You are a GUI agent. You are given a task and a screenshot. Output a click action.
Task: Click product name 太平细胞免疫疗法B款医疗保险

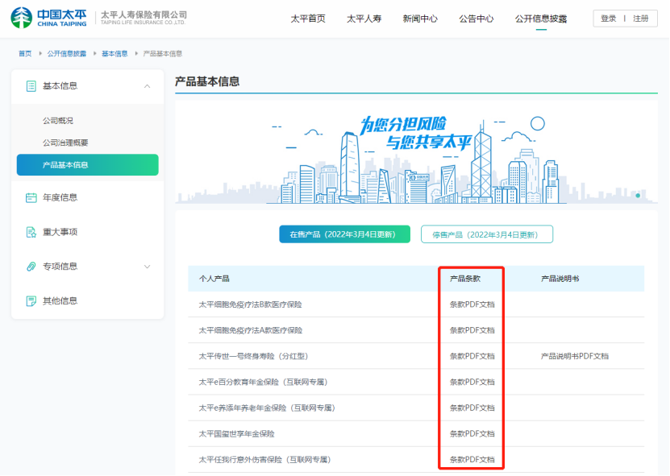(x=251, y=304)
